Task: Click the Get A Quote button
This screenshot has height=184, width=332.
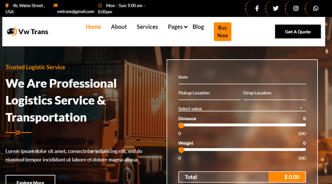Action: point(298,32)
